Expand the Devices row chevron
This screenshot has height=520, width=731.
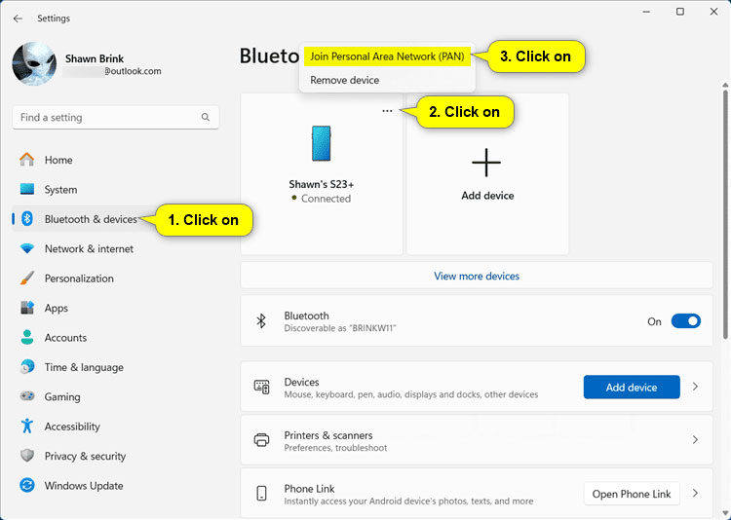pyautogui.click(x=695, y=387)
